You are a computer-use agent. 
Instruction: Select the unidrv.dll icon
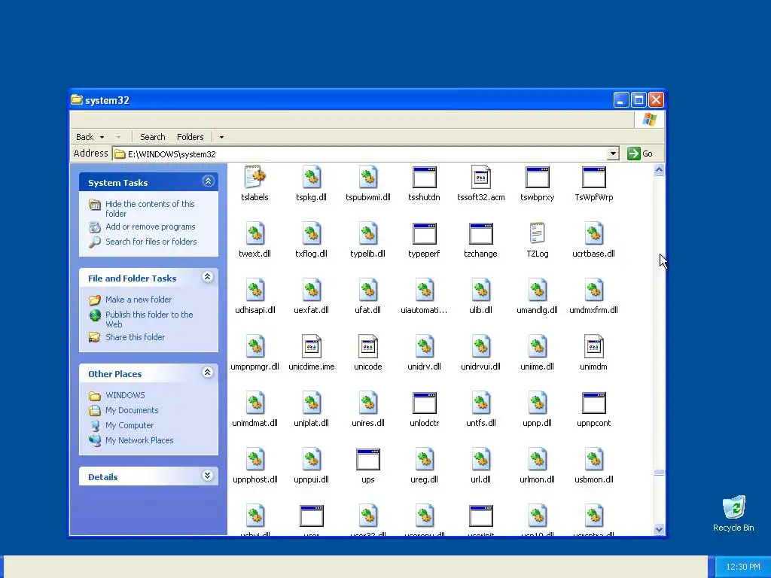[425, 346]
